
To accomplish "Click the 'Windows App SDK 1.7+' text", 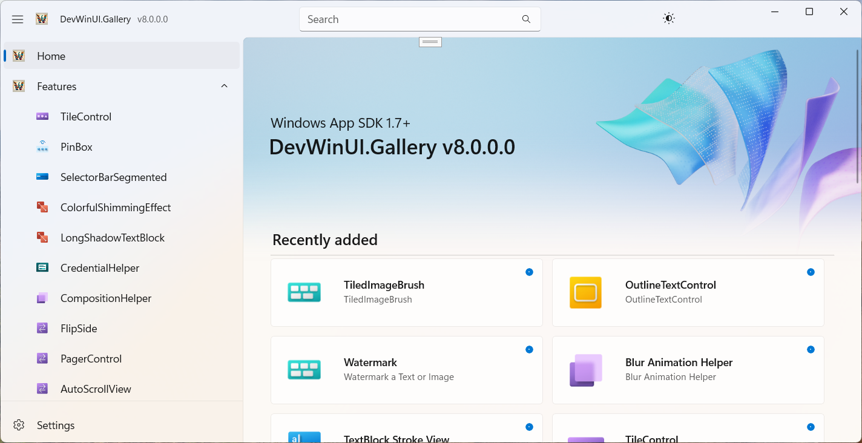I will pyautogui.click(x=340, y=123).
